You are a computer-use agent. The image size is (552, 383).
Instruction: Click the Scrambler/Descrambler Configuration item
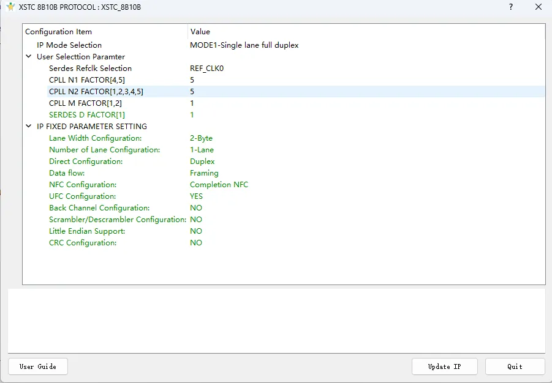[117, 220]
